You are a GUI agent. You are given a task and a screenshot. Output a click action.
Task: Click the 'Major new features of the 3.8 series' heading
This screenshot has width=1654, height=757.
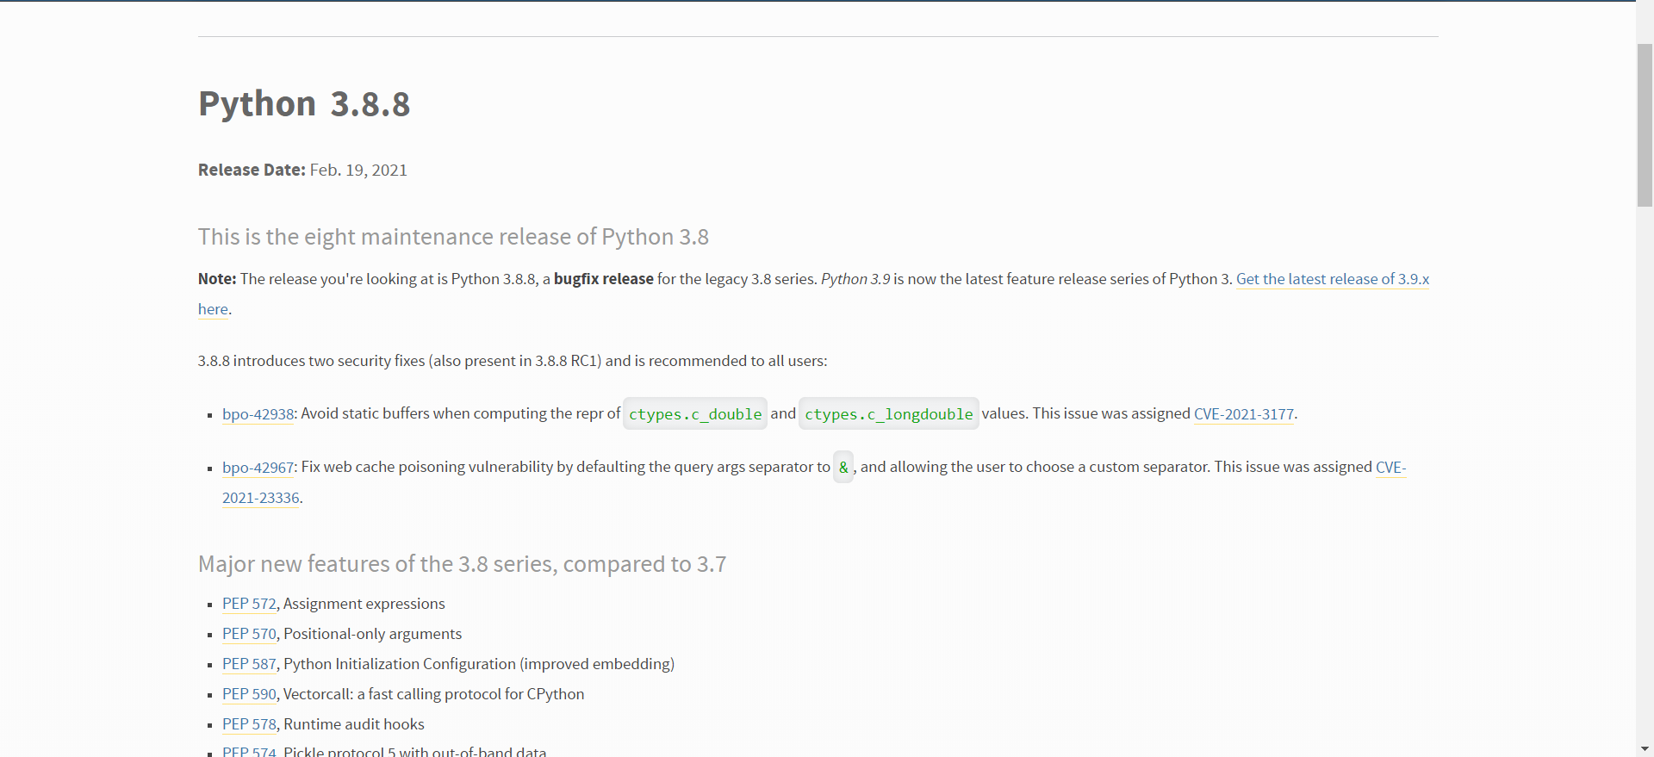[x=462, y=564]
